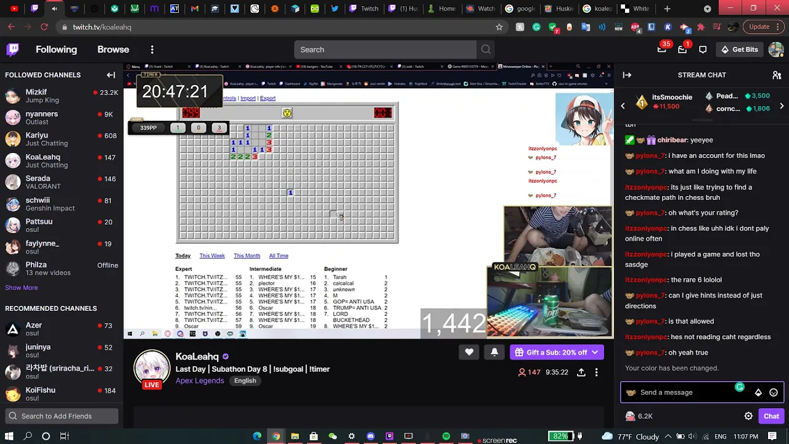Show previous gift leaderboard entry
Viewport: 789px width, 444px height.
coord(623,106)
